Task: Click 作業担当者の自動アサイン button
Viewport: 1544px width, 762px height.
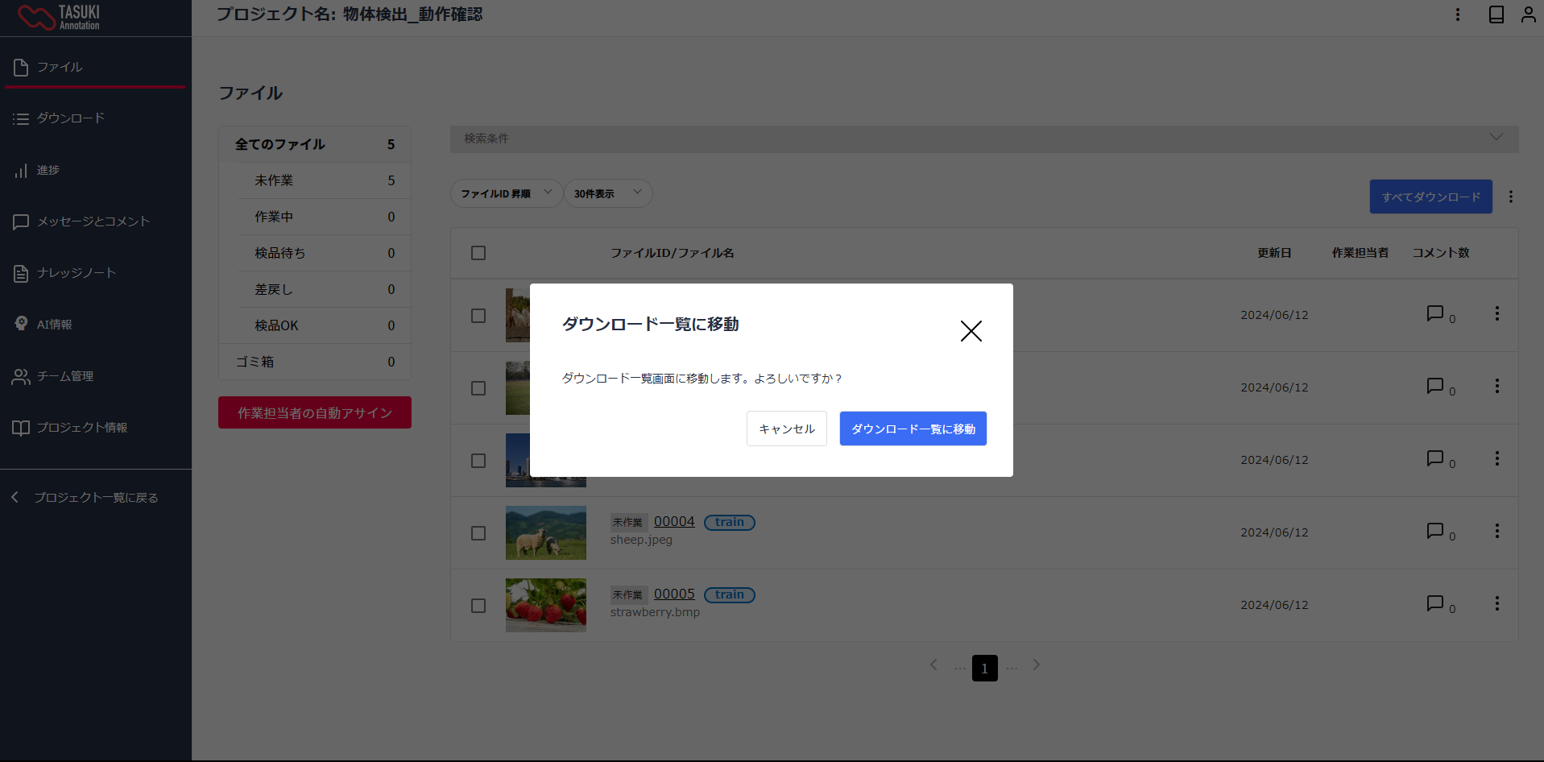Action: (315, 412)
